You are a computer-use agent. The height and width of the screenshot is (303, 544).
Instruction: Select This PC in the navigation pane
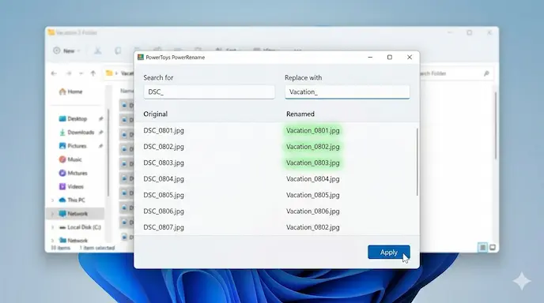click(x=72, y=200)
